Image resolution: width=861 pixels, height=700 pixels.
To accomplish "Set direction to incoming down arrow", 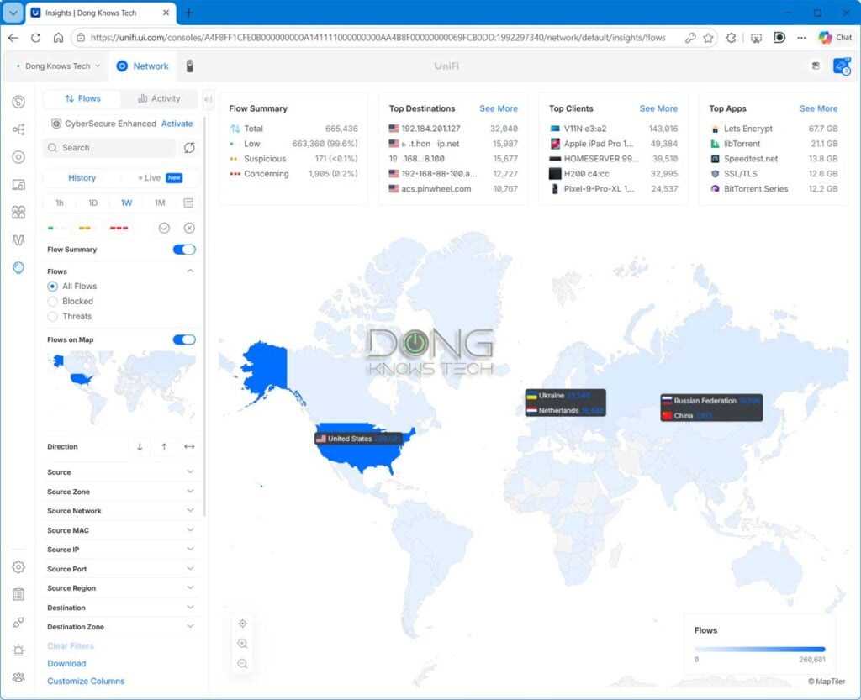I will click(140, 446).
